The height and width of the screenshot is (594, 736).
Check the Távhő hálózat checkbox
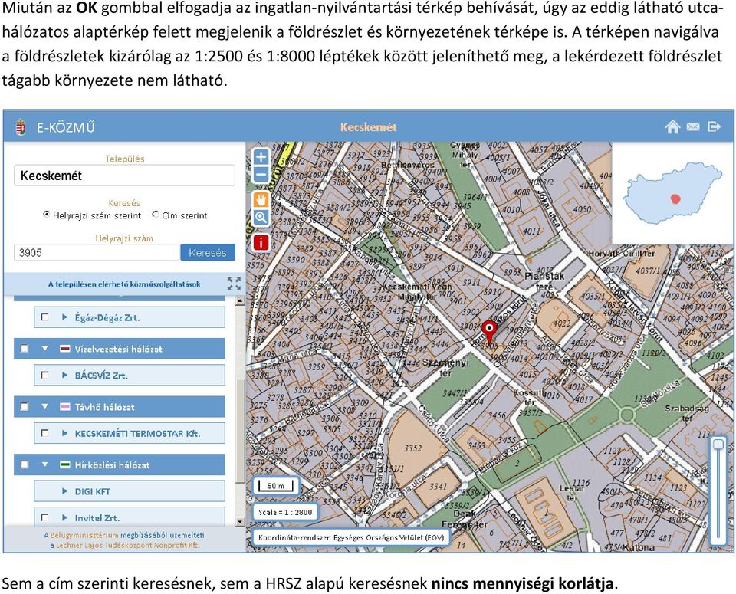click(25, 407)
